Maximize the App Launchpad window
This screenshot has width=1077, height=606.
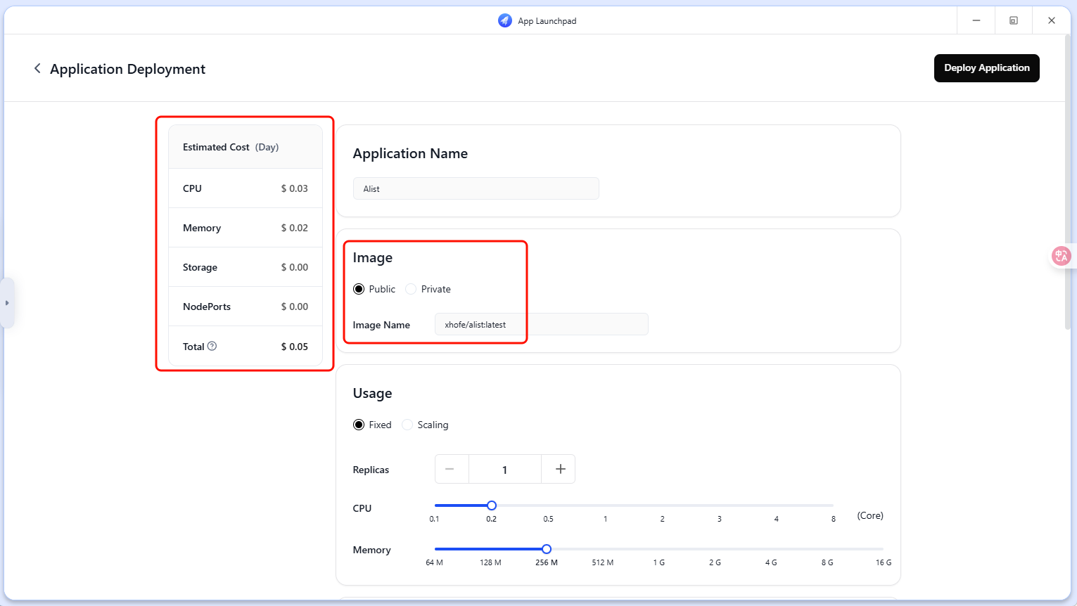pyautogui.click(x=1013, y=20)
